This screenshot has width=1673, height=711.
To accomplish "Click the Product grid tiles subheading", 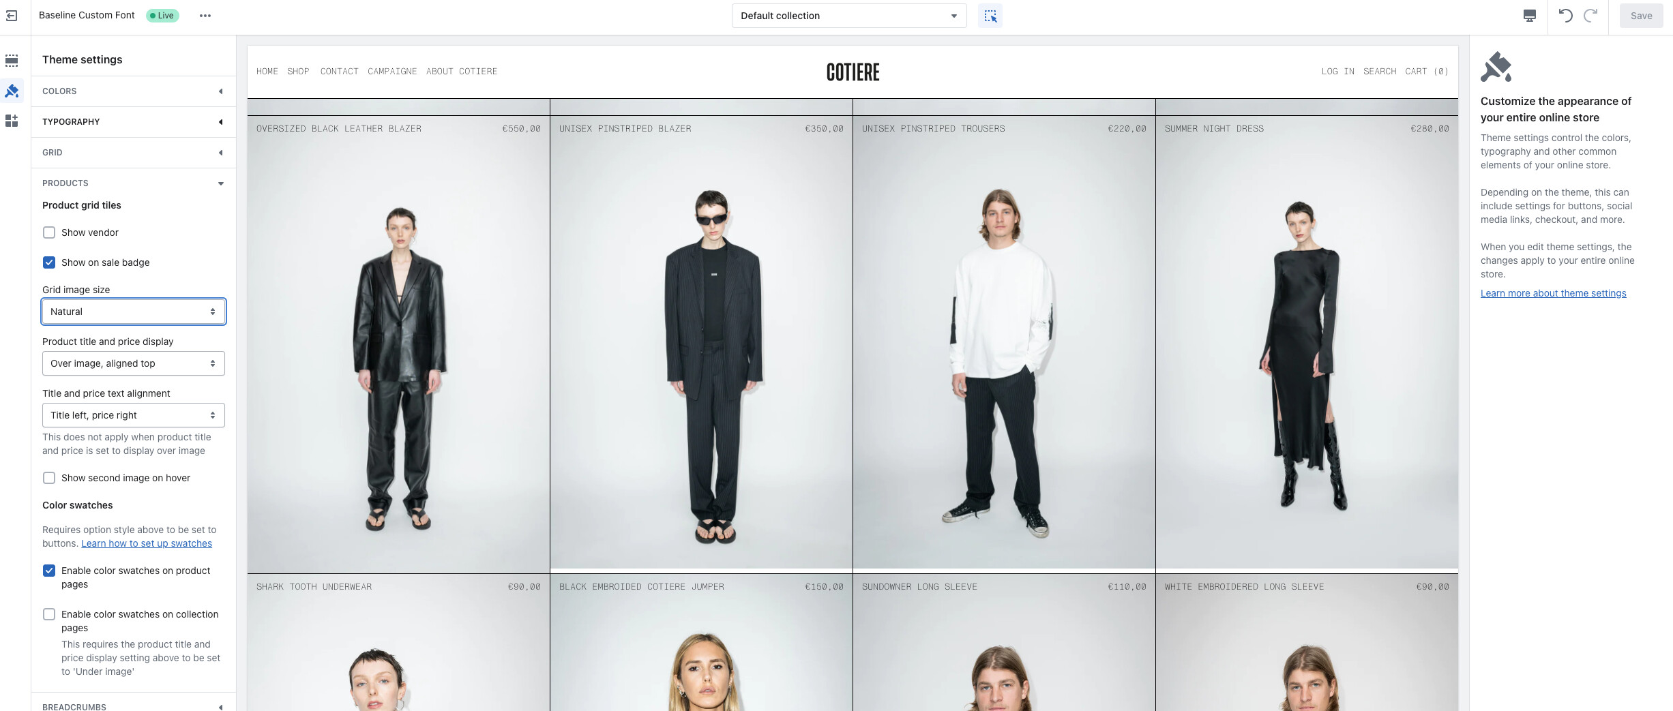I will (x=82, y=205).
